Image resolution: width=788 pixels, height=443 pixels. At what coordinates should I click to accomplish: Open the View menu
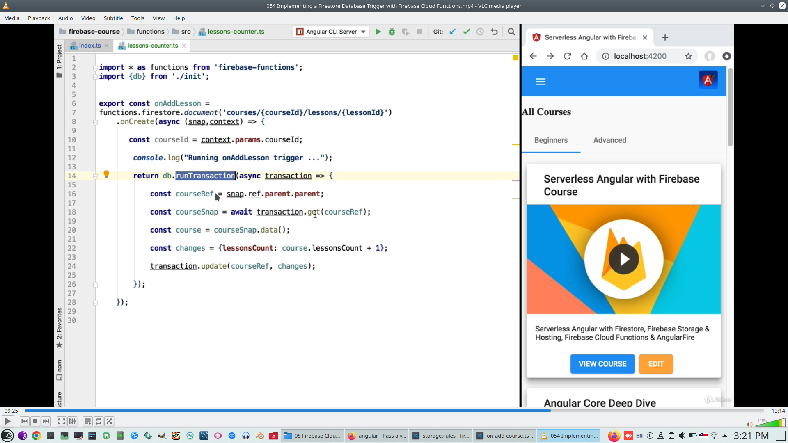click(158, 18)
